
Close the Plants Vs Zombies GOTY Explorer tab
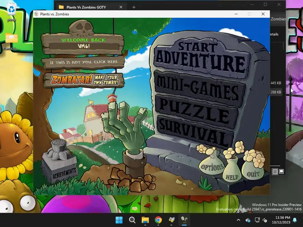pos(121,7)
